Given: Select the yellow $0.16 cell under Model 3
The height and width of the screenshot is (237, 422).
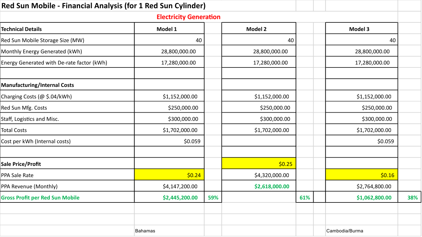Looking at the screenshot, I should [x=362, y=175].
